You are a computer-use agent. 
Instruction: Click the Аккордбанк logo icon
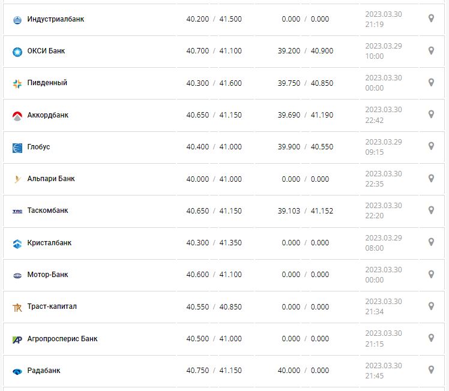tap(17, 116)
